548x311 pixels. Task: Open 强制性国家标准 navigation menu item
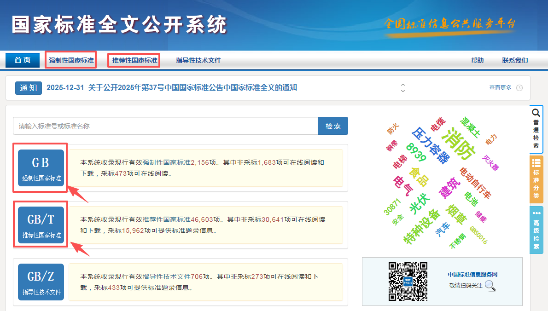(x=71, y=60)
